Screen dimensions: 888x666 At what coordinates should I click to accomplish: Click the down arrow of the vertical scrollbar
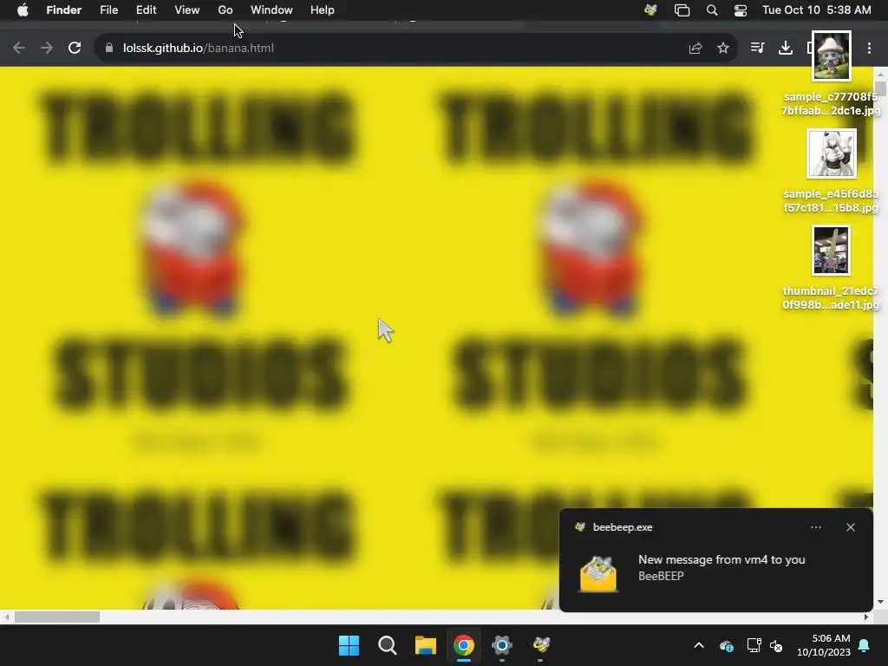pos(880,602)
